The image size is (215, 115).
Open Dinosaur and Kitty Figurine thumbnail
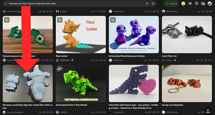28,83
